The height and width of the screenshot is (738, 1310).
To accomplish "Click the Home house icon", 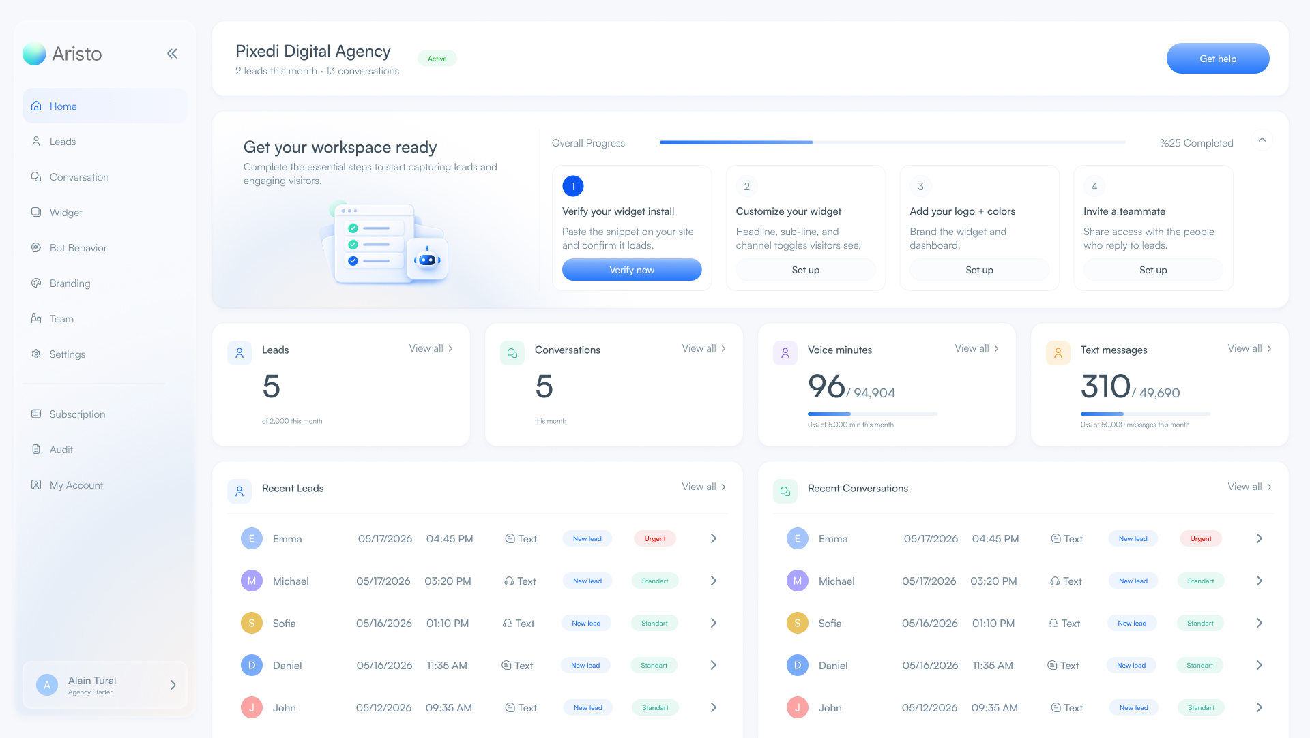I will point(36,106).
